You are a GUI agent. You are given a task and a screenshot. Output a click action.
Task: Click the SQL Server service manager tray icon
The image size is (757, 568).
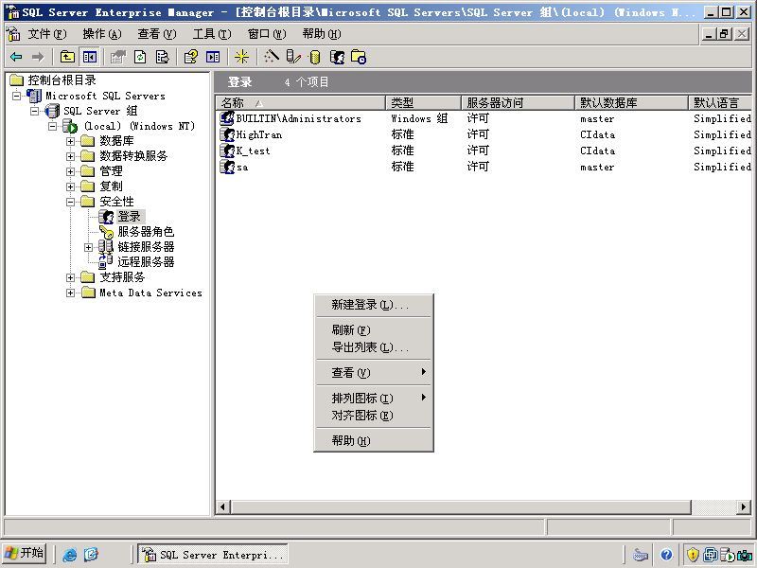click(727, 555)
